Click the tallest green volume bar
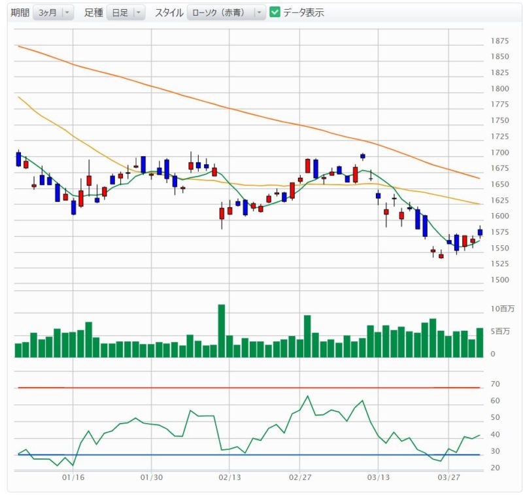This screenshot has height=495, width=523. pyautogui.click(x=222, y=331)
